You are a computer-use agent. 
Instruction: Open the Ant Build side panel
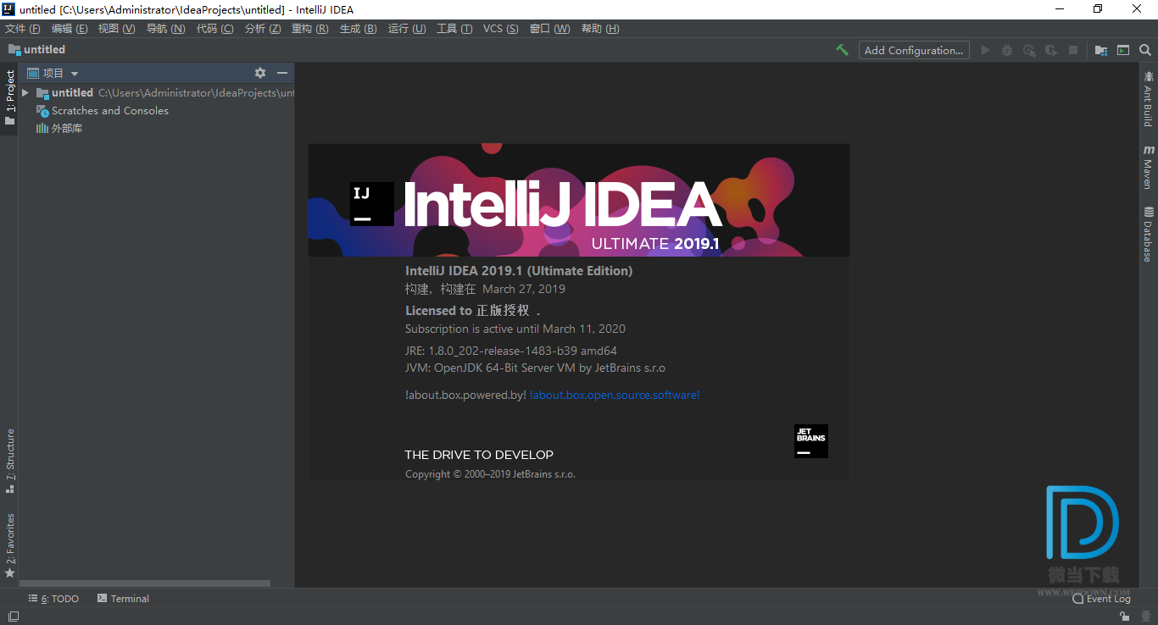click(x=1149, y=98)
